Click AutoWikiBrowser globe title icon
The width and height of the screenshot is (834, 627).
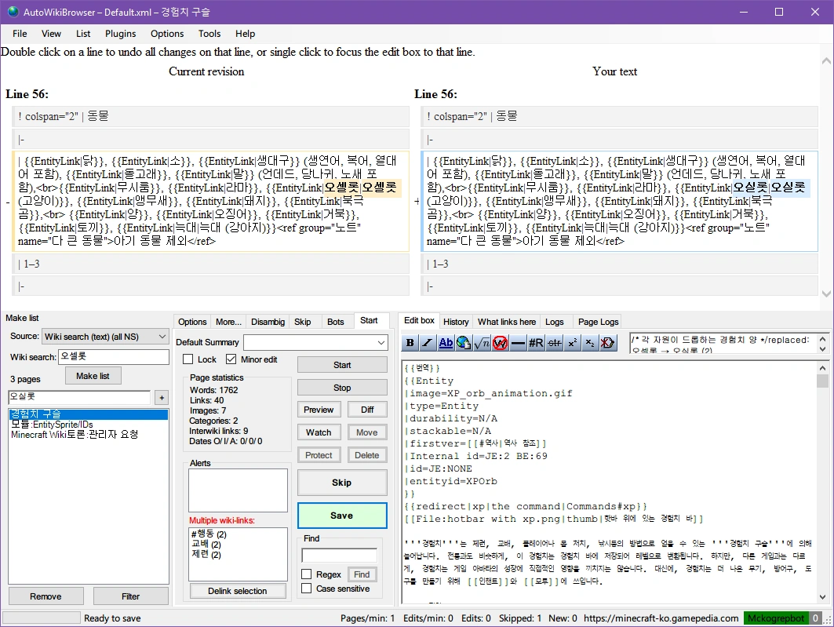(x=13, y=12)
